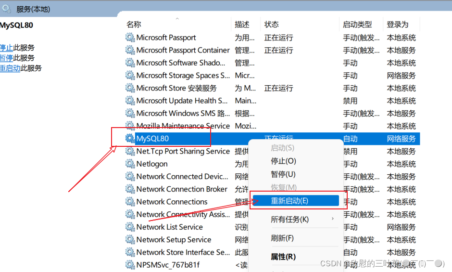
Task: Click gear icon for Netlogon service
Action: 130,164
